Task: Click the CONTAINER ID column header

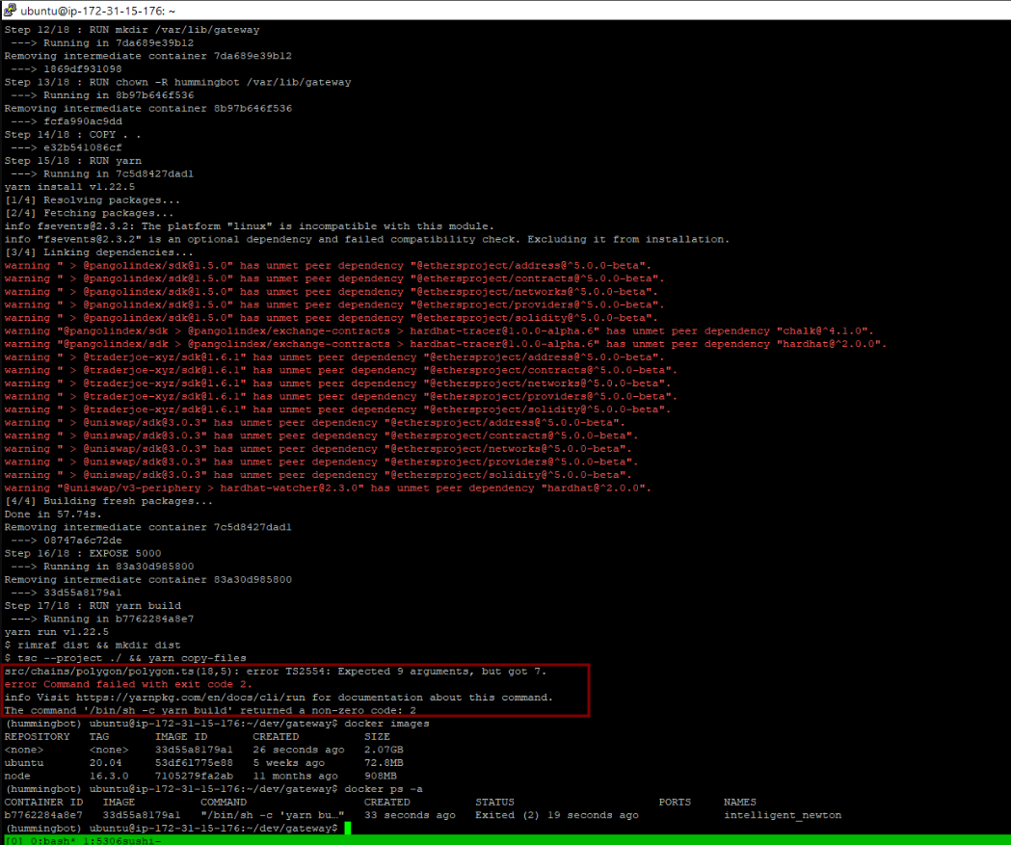Action: click(43, 803)
